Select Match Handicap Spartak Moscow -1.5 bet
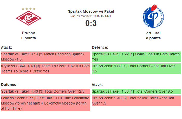The height and width of the screenshot is (119, 182). [x=45, y=57]
